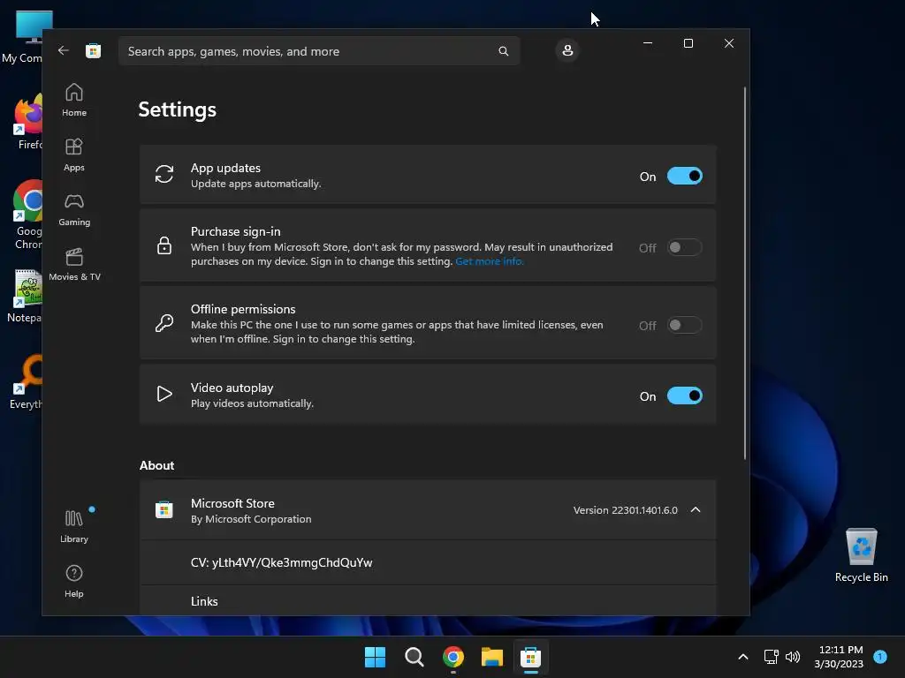Open the Windows Start menu

[x=375, y=657]
